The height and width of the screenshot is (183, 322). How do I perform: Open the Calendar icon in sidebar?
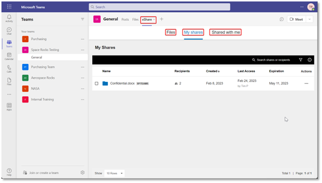[9, 56]
